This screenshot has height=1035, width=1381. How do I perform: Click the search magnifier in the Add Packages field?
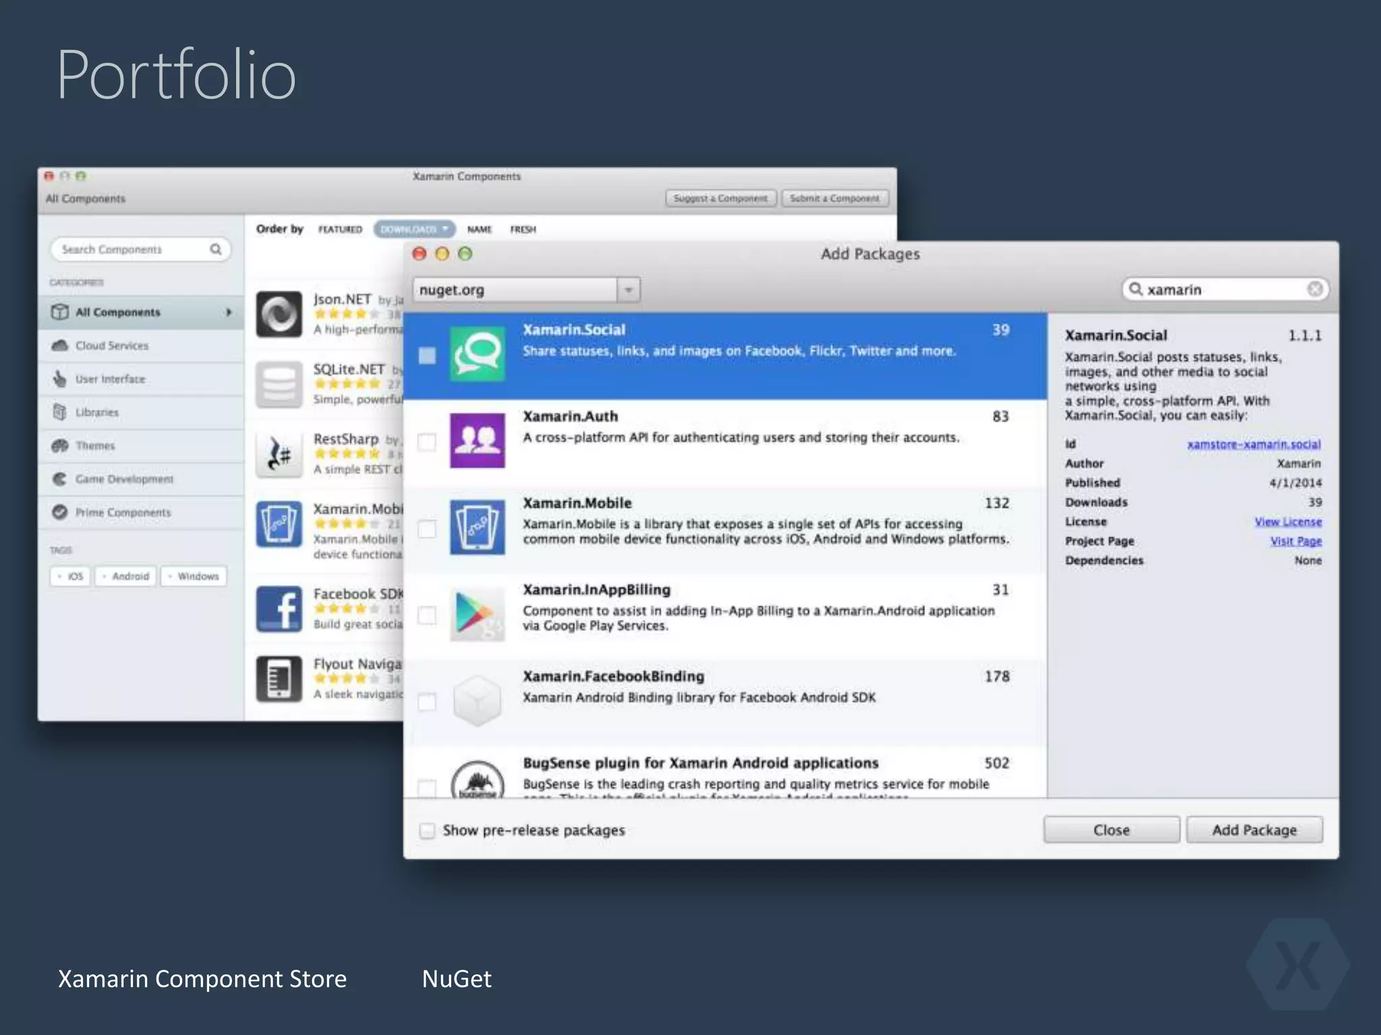coord(1136,289)
